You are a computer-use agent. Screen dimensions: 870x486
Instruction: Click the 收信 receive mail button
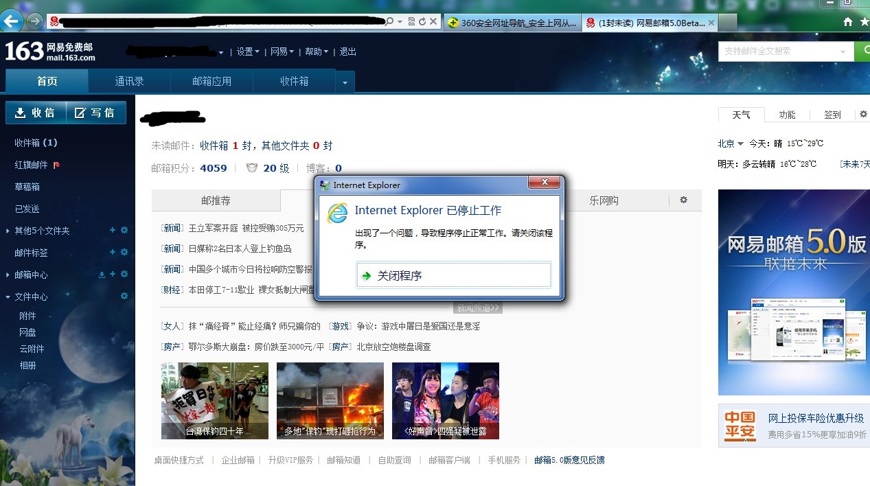pos(36,113)
